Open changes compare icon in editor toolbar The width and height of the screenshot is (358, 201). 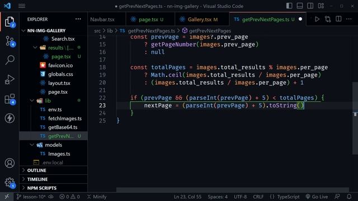click(328, 19)
